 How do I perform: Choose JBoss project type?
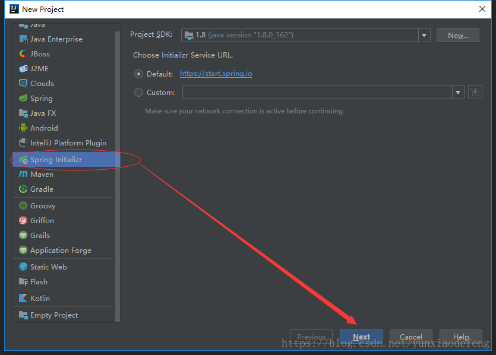pos(64,54)
